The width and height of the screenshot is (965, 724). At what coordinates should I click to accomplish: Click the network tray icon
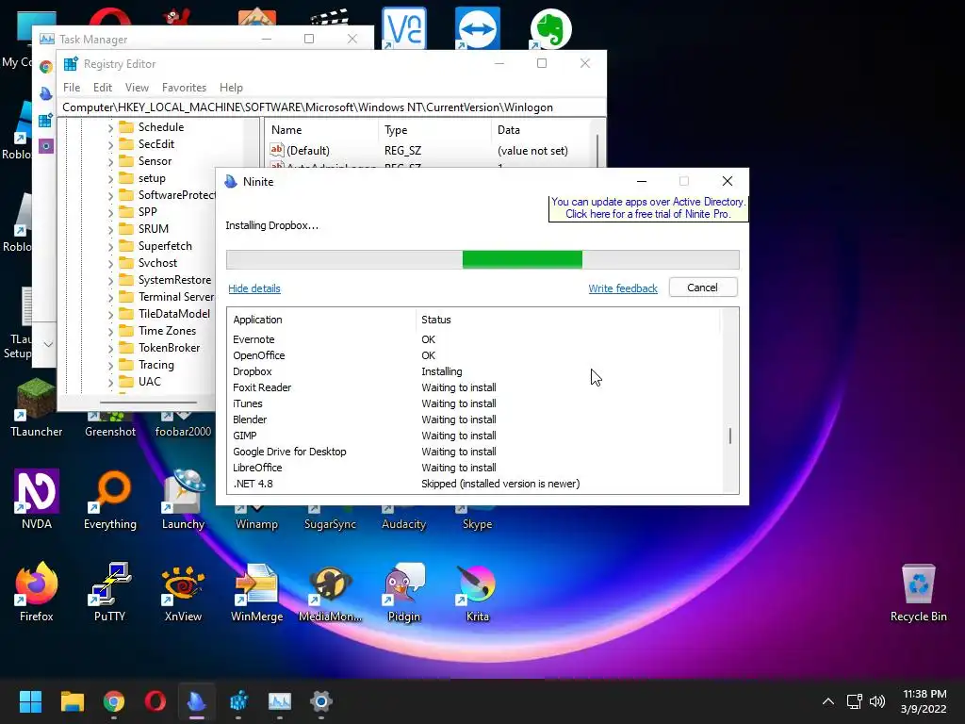pos(854,701)
